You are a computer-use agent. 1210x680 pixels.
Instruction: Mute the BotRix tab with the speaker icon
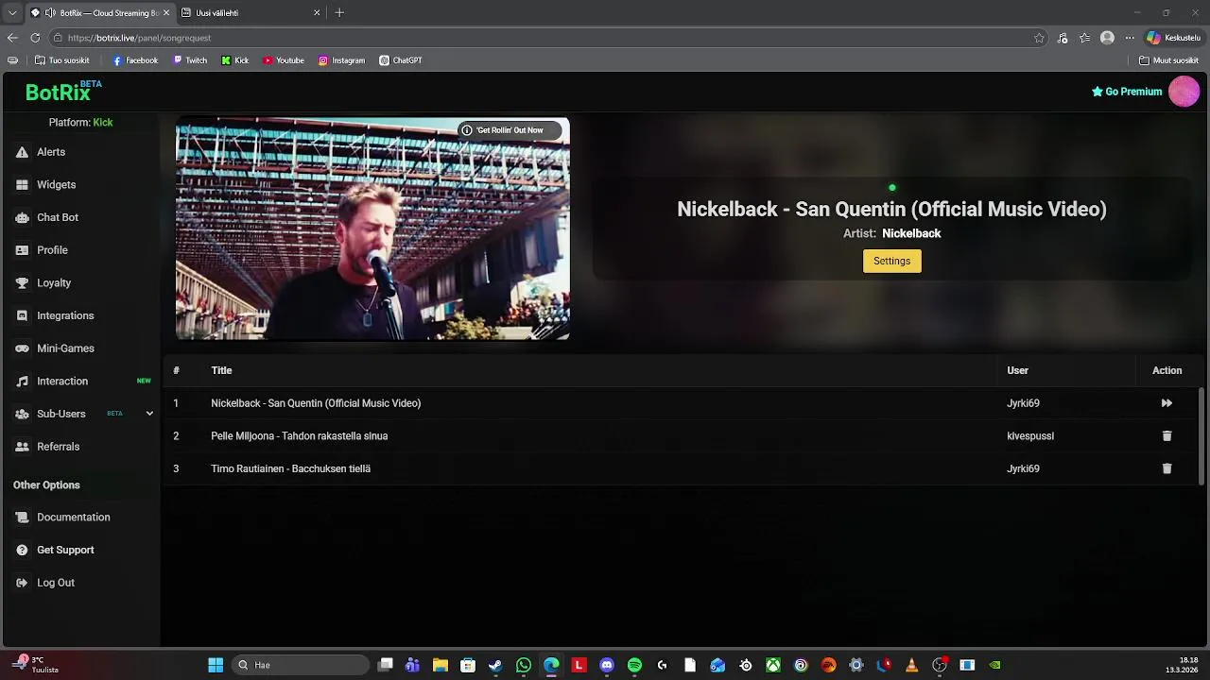49,13
